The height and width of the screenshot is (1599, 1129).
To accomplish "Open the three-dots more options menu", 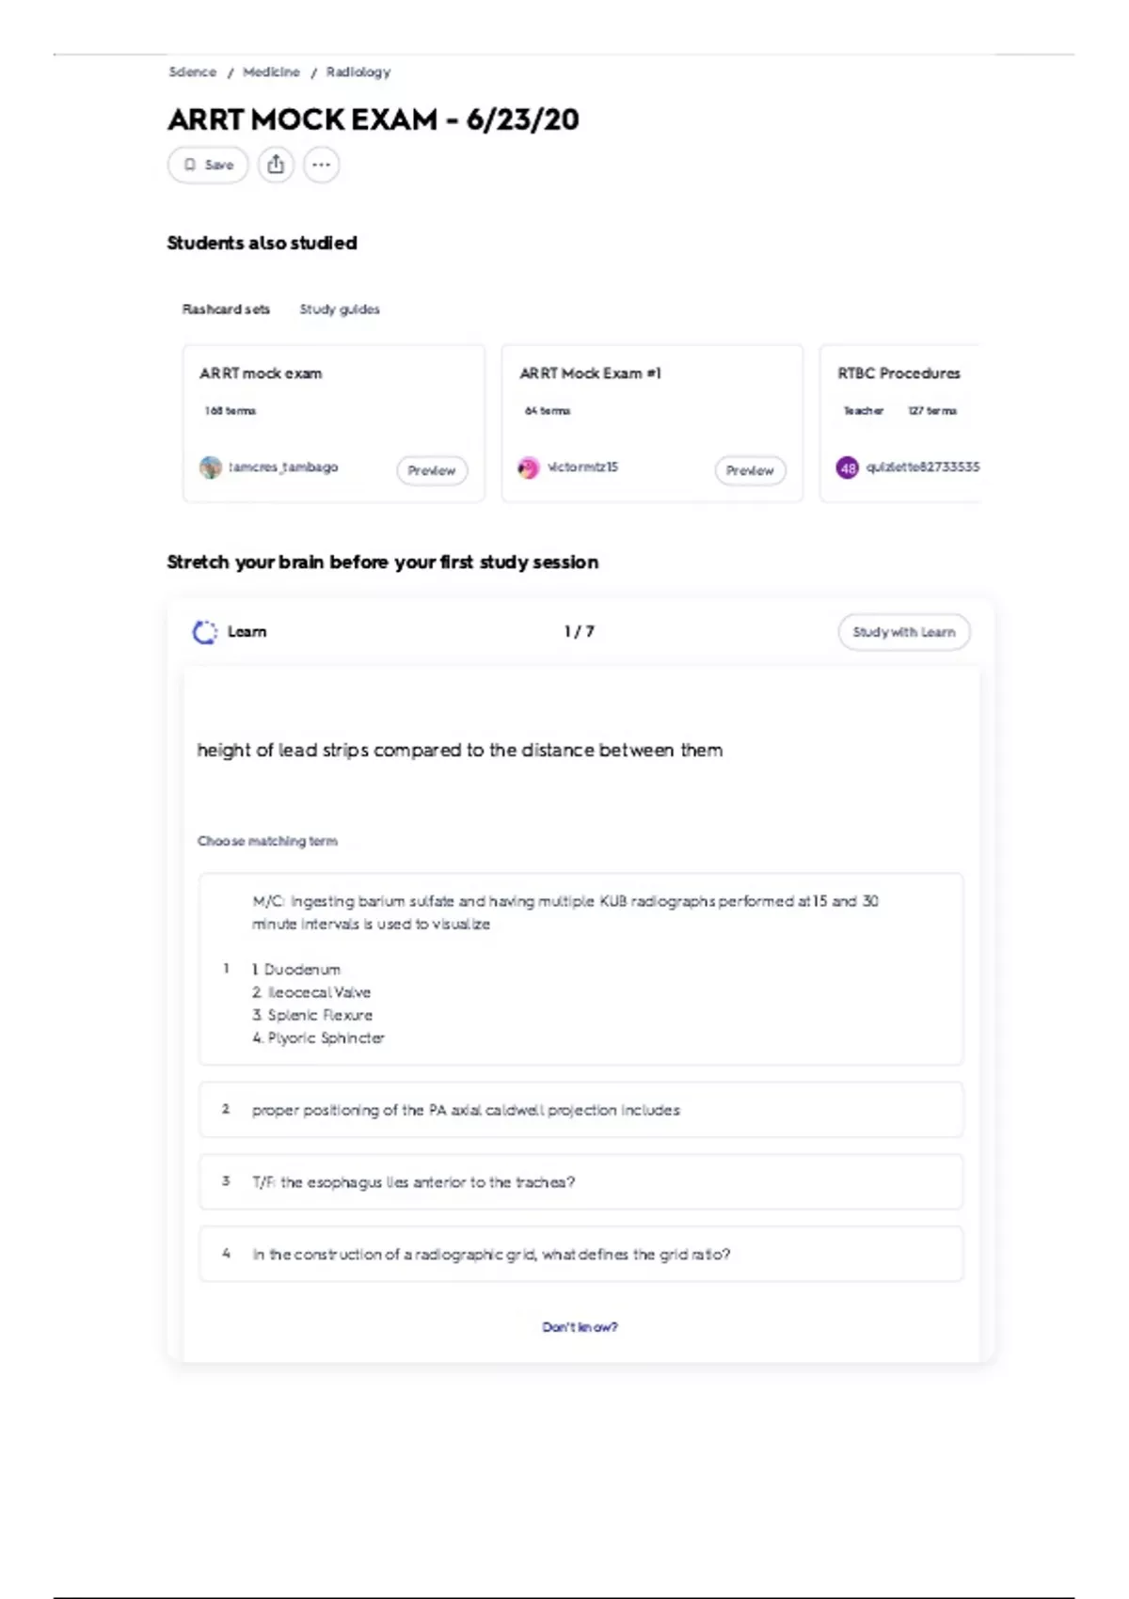I will pyautogui.click(x=322, y=165).
